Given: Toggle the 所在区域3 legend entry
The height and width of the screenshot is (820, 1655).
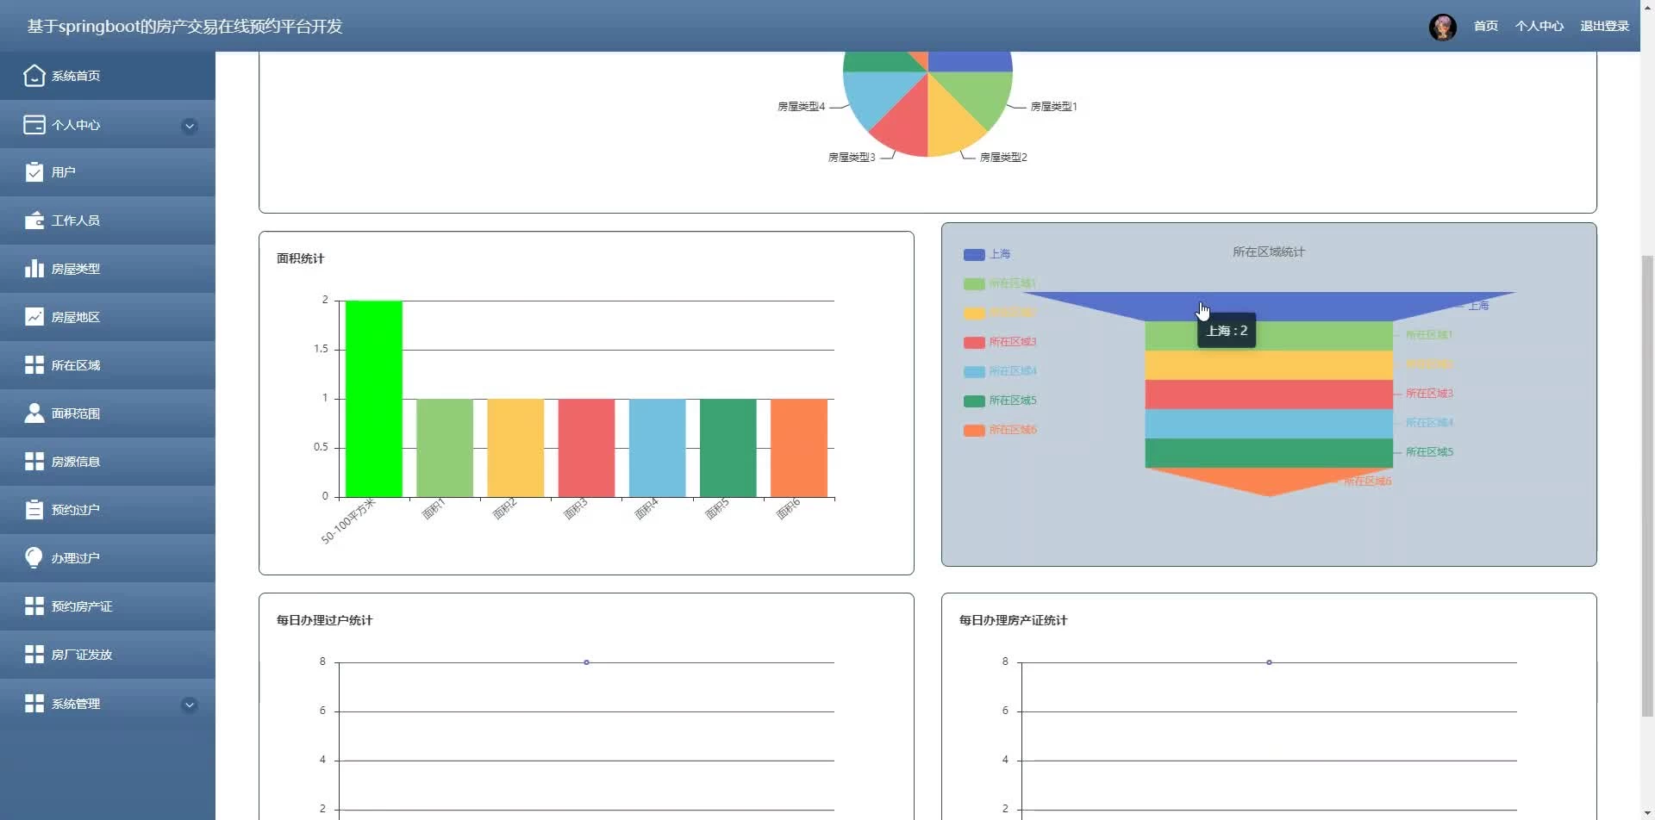Looking at the screenshot, I should 1000,342.
